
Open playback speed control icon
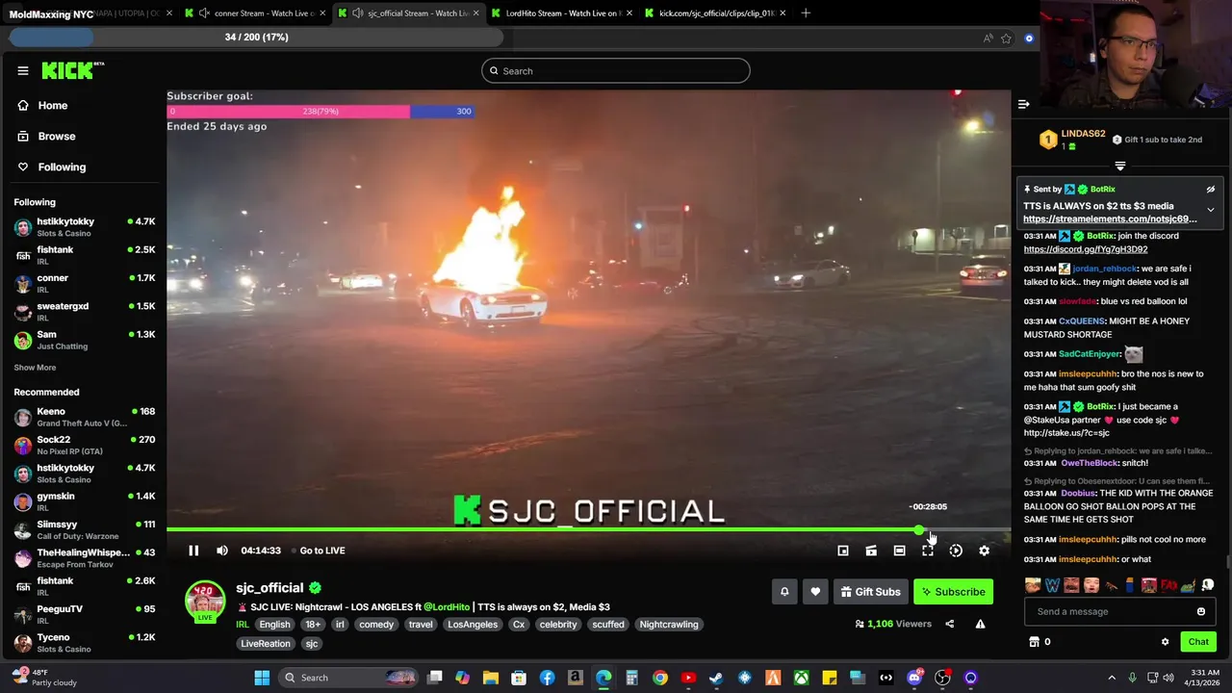click(x=956, y=551)
